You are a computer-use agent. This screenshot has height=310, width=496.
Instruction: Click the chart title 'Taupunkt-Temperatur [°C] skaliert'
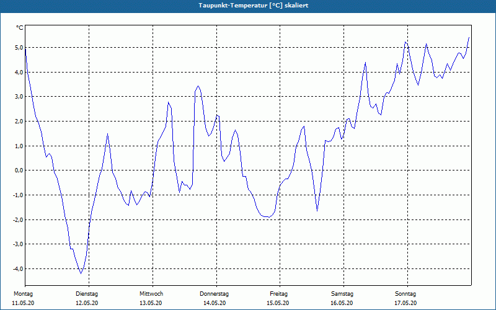(x=254, y=6)
